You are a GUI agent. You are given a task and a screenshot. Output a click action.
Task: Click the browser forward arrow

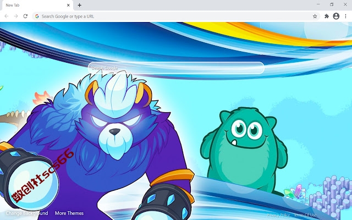[16, 16]
